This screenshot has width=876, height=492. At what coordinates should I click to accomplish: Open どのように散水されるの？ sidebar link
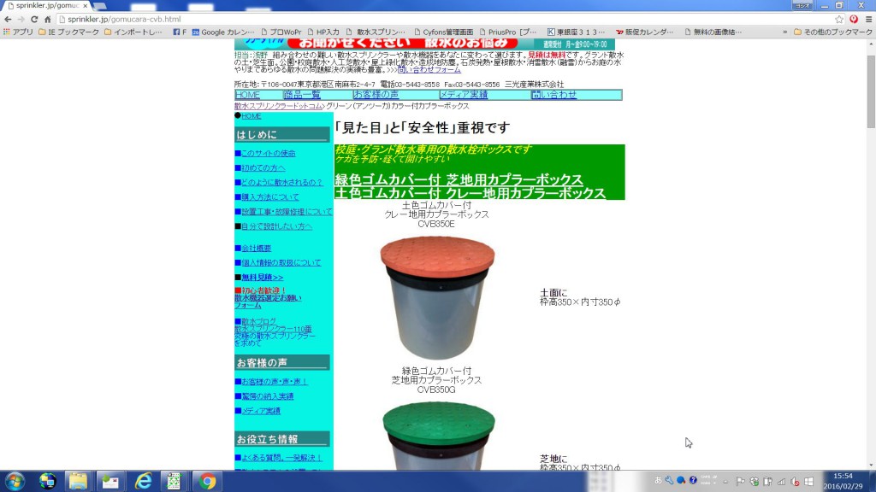tap(281, 183)
